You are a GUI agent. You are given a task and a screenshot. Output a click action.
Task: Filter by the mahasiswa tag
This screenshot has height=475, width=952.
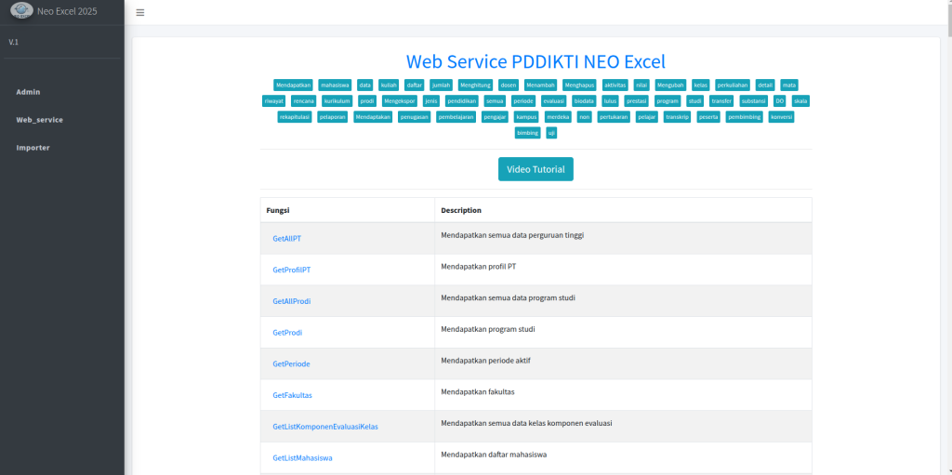tap(335, 85)
